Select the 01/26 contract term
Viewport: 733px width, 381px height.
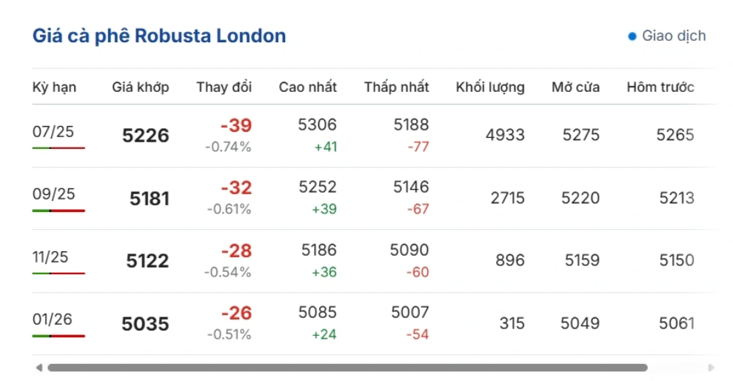click(52, 319)
